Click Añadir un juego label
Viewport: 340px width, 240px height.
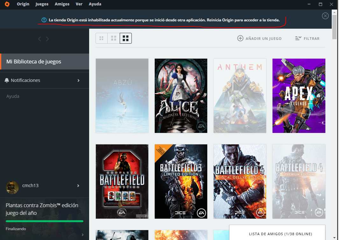point(264,39)
